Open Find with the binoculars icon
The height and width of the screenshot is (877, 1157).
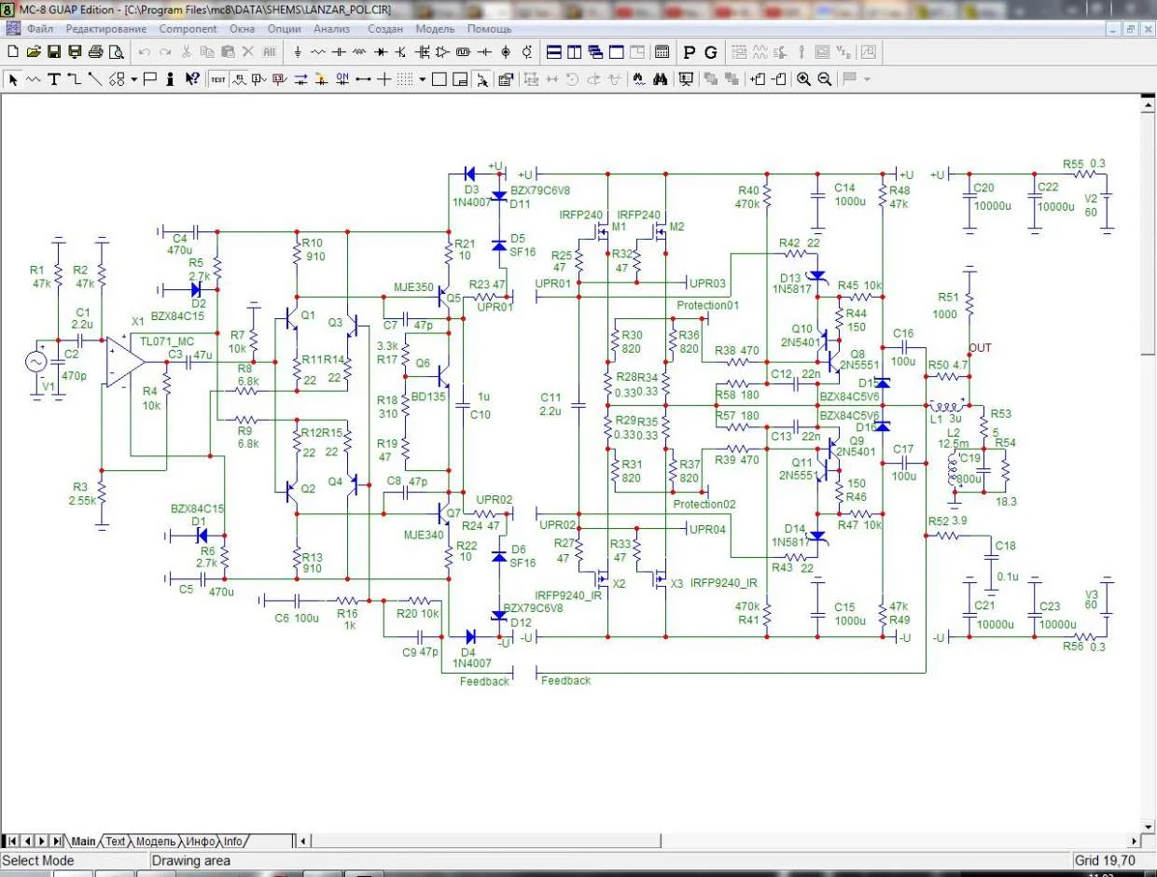coord(660,79)
